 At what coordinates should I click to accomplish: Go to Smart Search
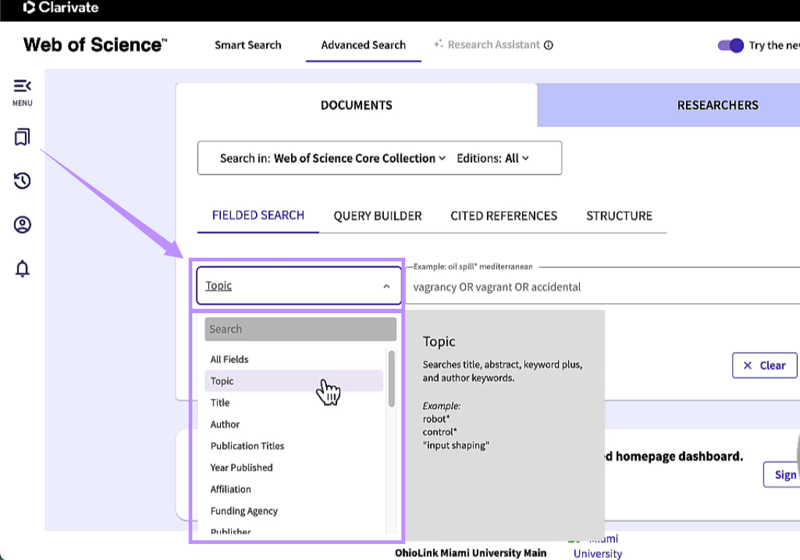(248, 45)
